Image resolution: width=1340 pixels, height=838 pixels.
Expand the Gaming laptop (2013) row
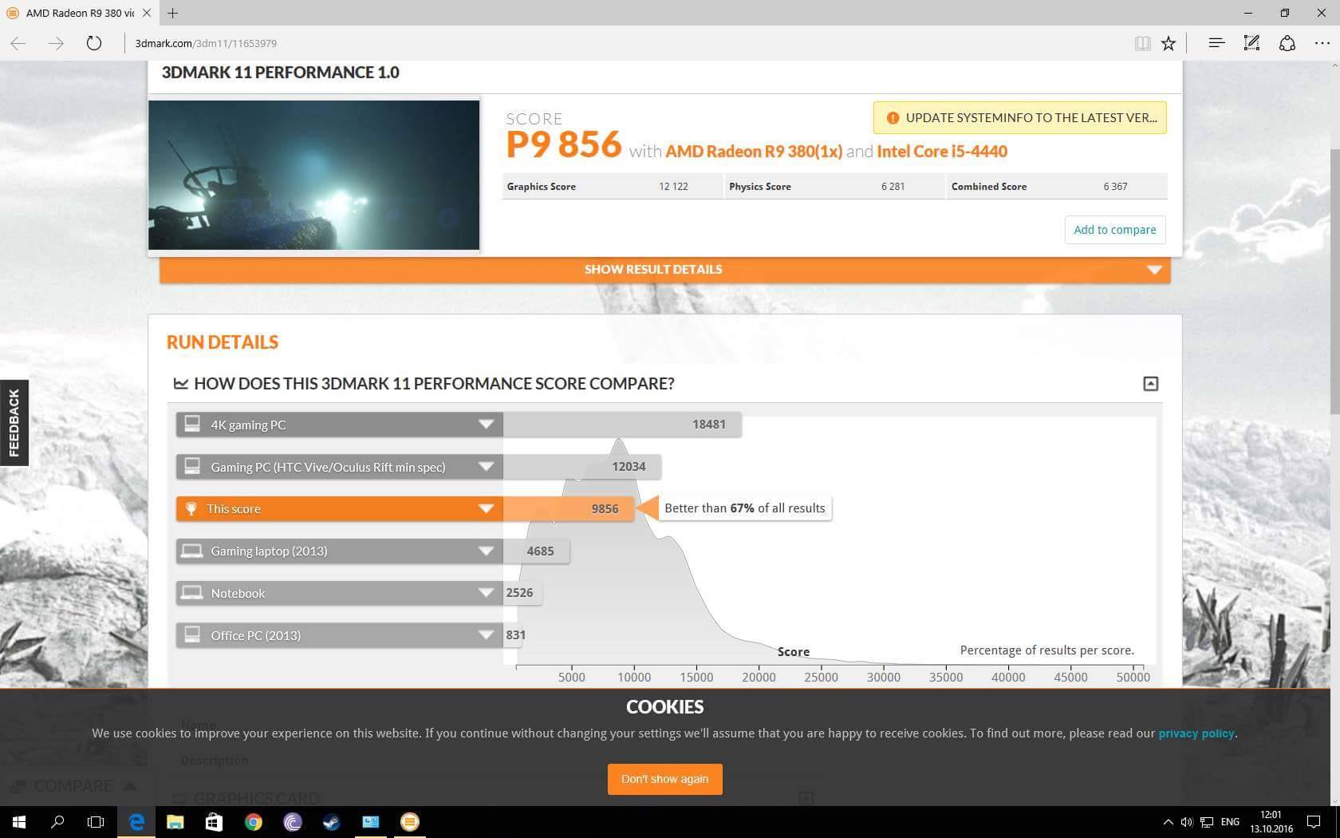(339, 551)
